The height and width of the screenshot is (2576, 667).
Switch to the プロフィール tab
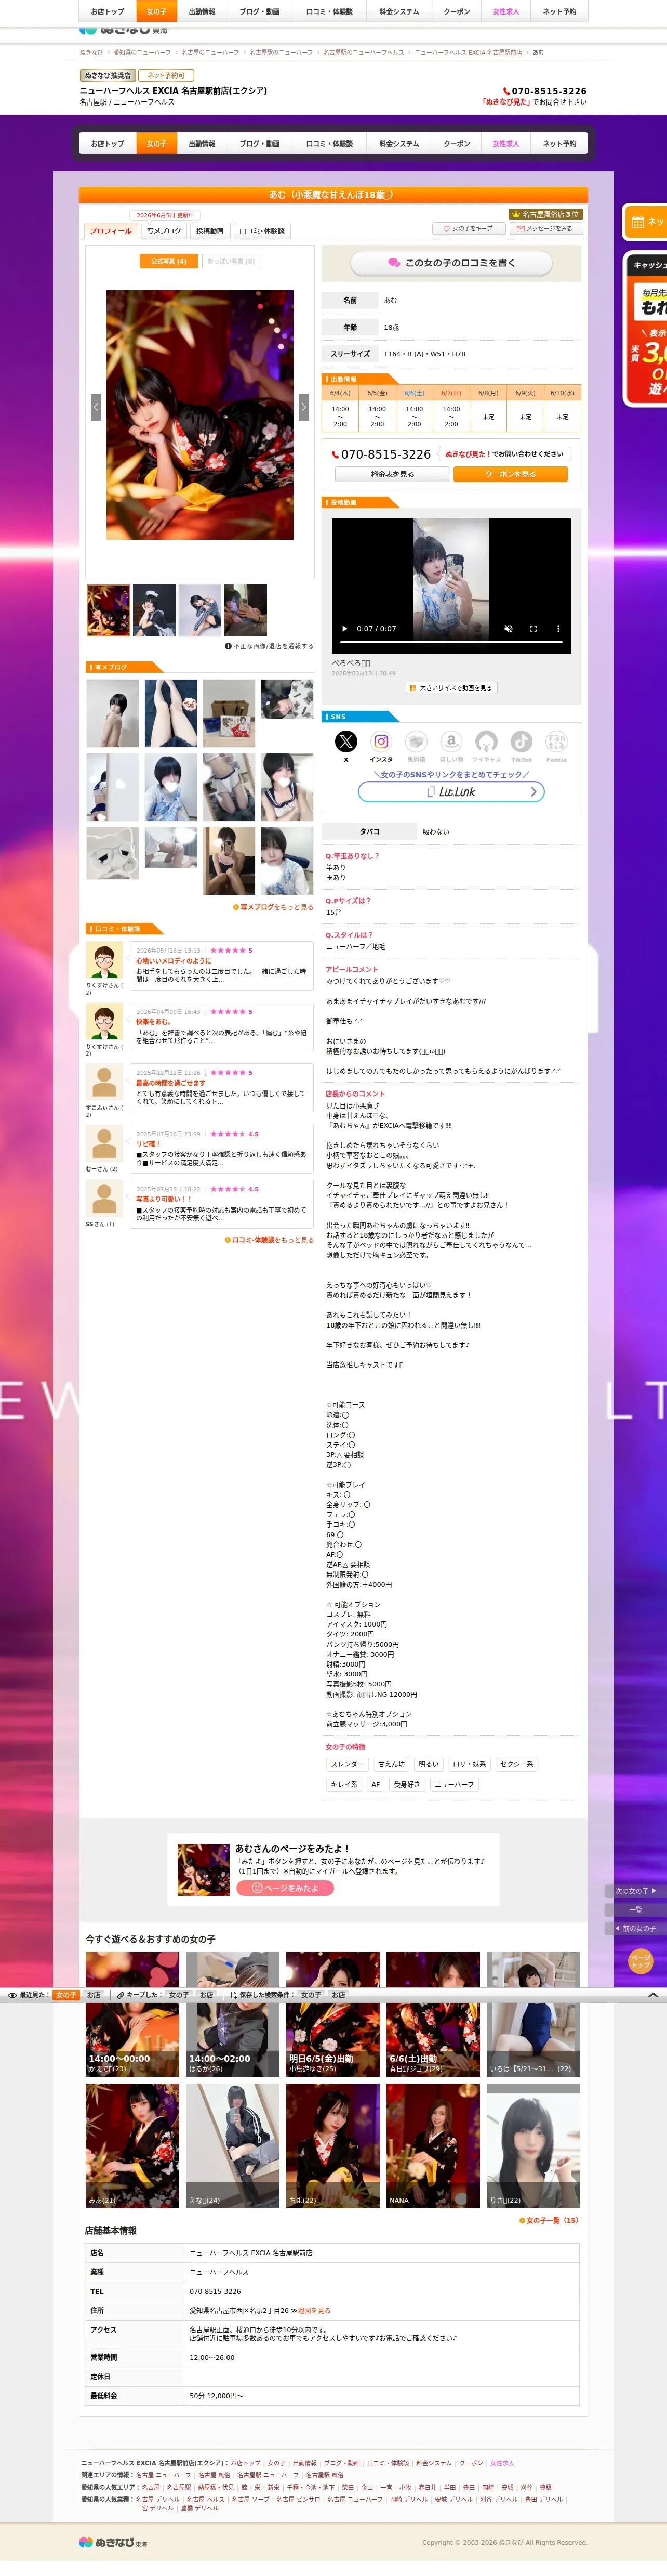[x=111, y=231]
